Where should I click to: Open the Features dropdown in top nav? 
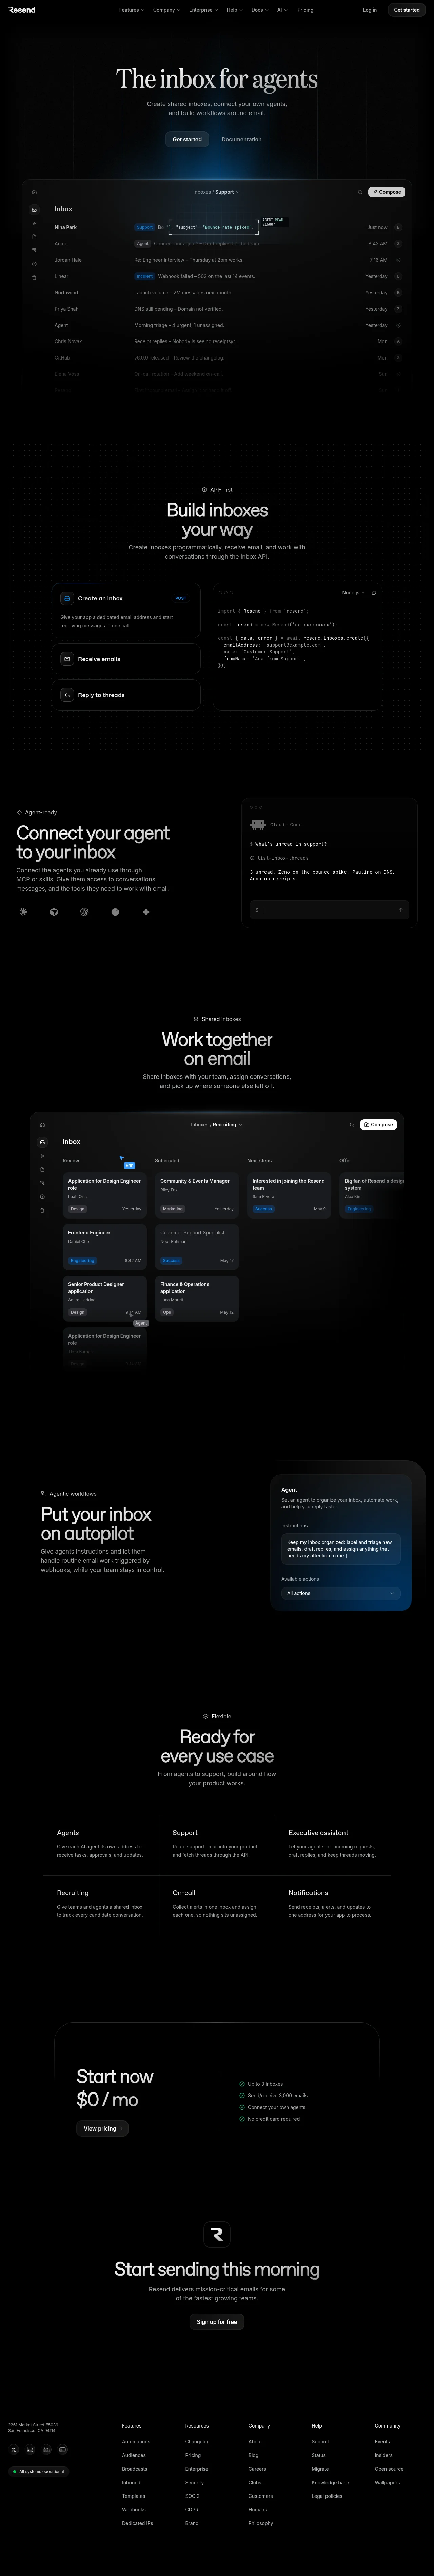132,10
